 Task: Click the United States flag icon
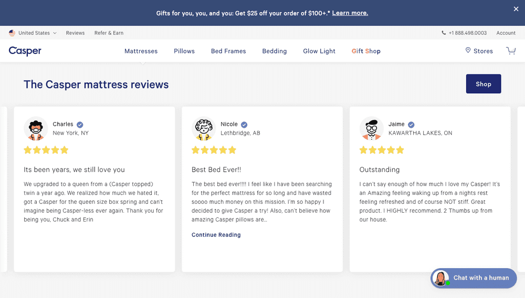pos(12,33)
